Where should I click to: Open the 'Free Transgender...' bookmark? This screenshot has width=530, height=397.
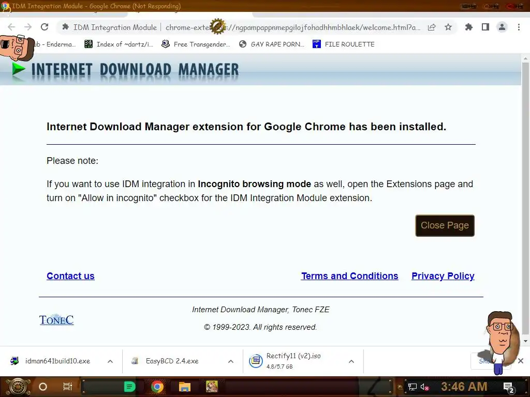196,44
